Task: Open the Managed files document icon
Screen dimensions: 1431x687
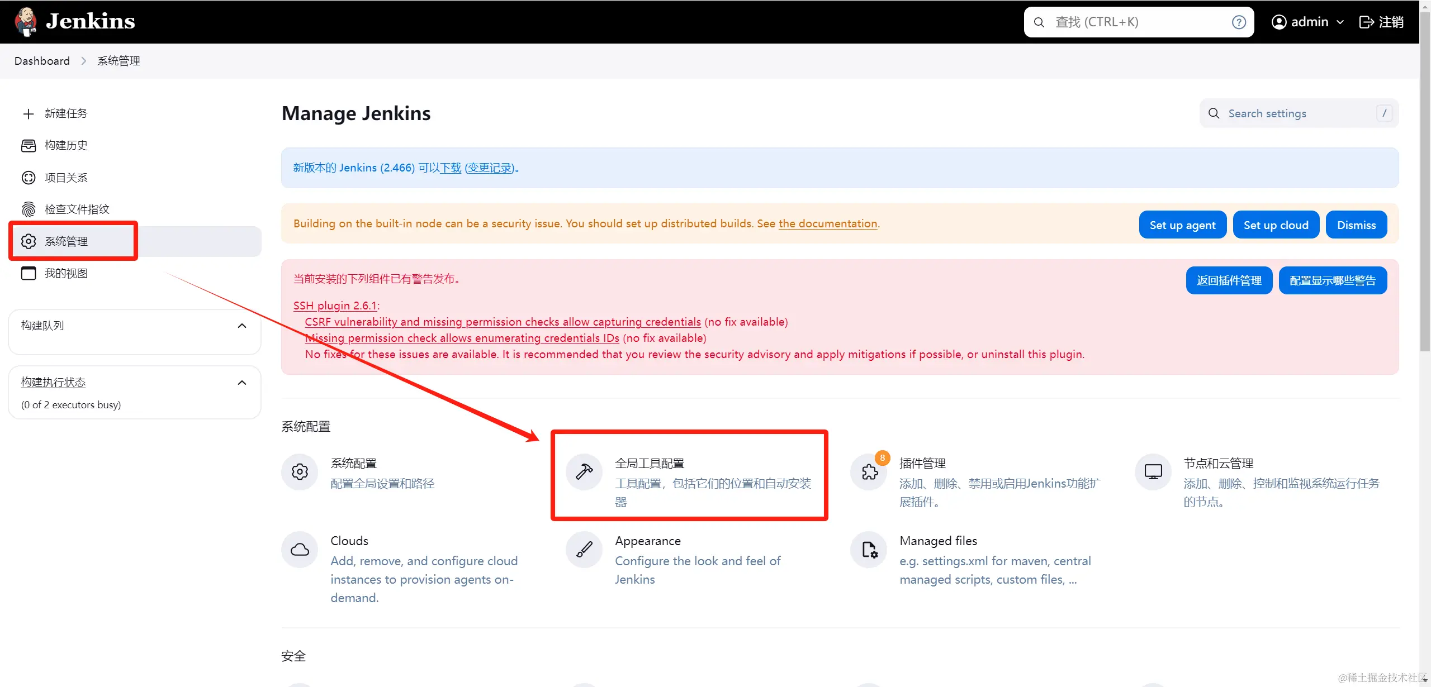Action: 869,550
